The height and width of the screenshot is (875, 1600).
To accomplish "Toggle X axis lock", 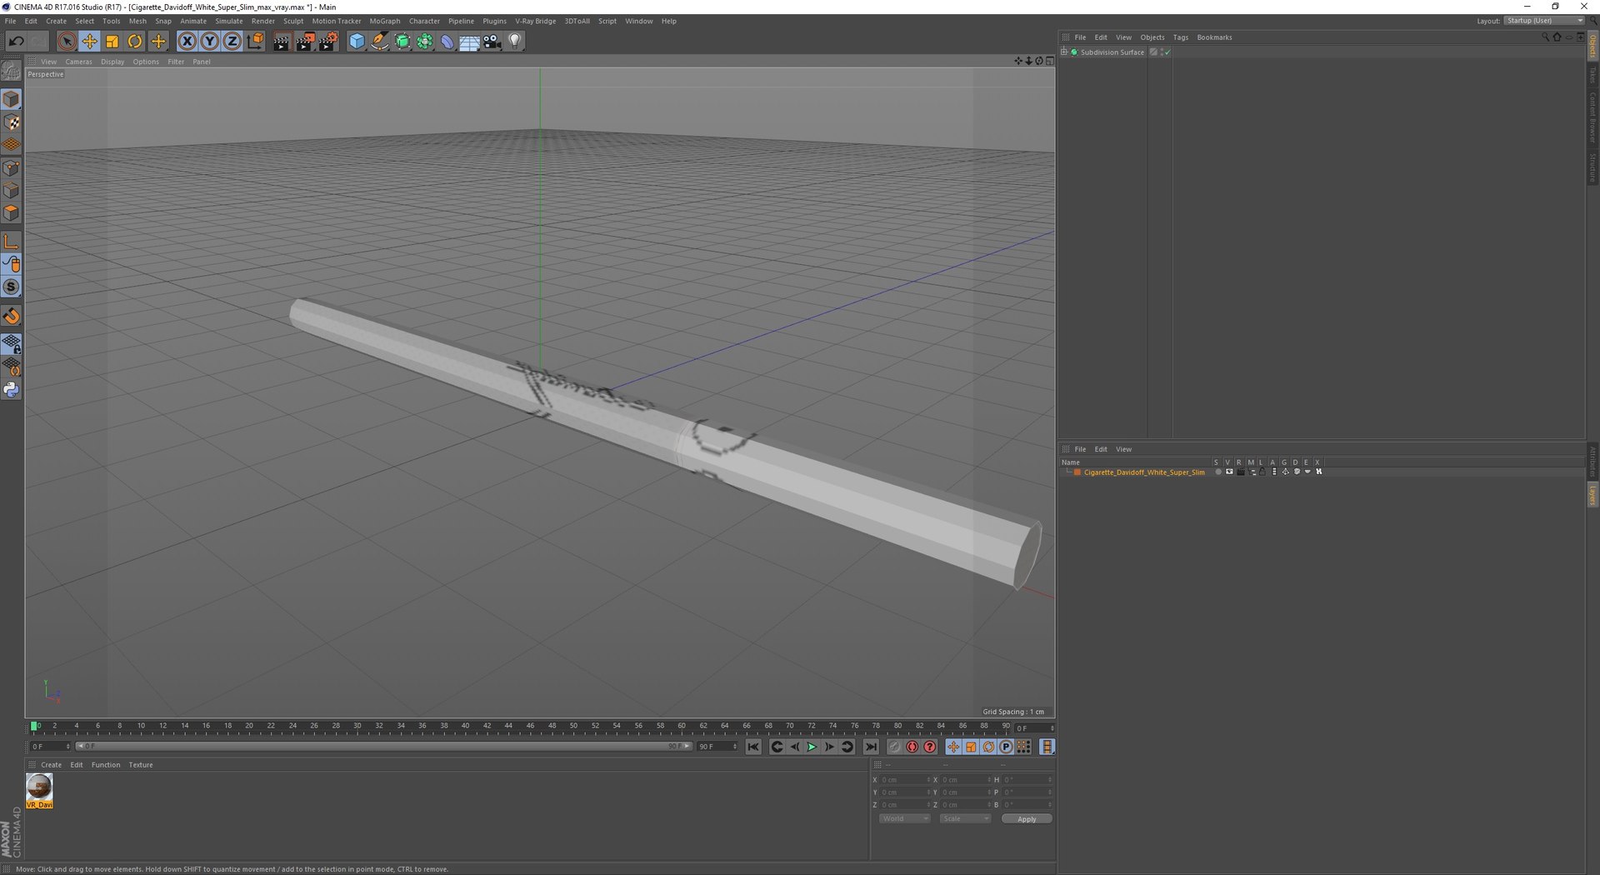I will 187,41.
